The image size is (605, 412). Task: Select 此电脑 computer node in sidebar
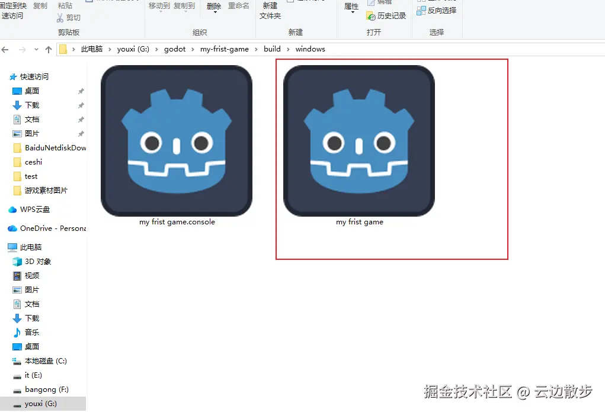coord(25,247)
